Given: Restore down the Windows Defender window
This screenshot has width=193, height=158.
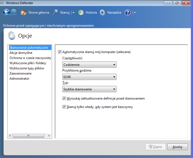Looking at the screenshot, I should point(177,3).
